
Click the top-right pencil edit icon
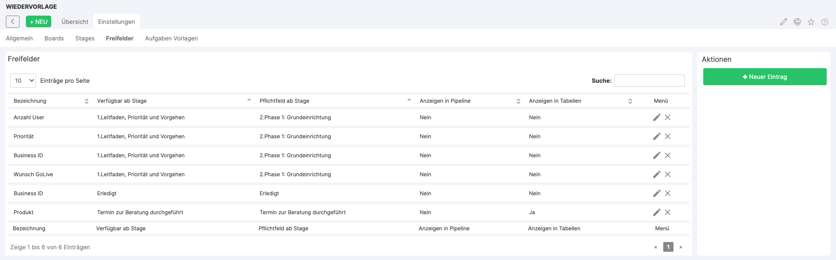783,22
